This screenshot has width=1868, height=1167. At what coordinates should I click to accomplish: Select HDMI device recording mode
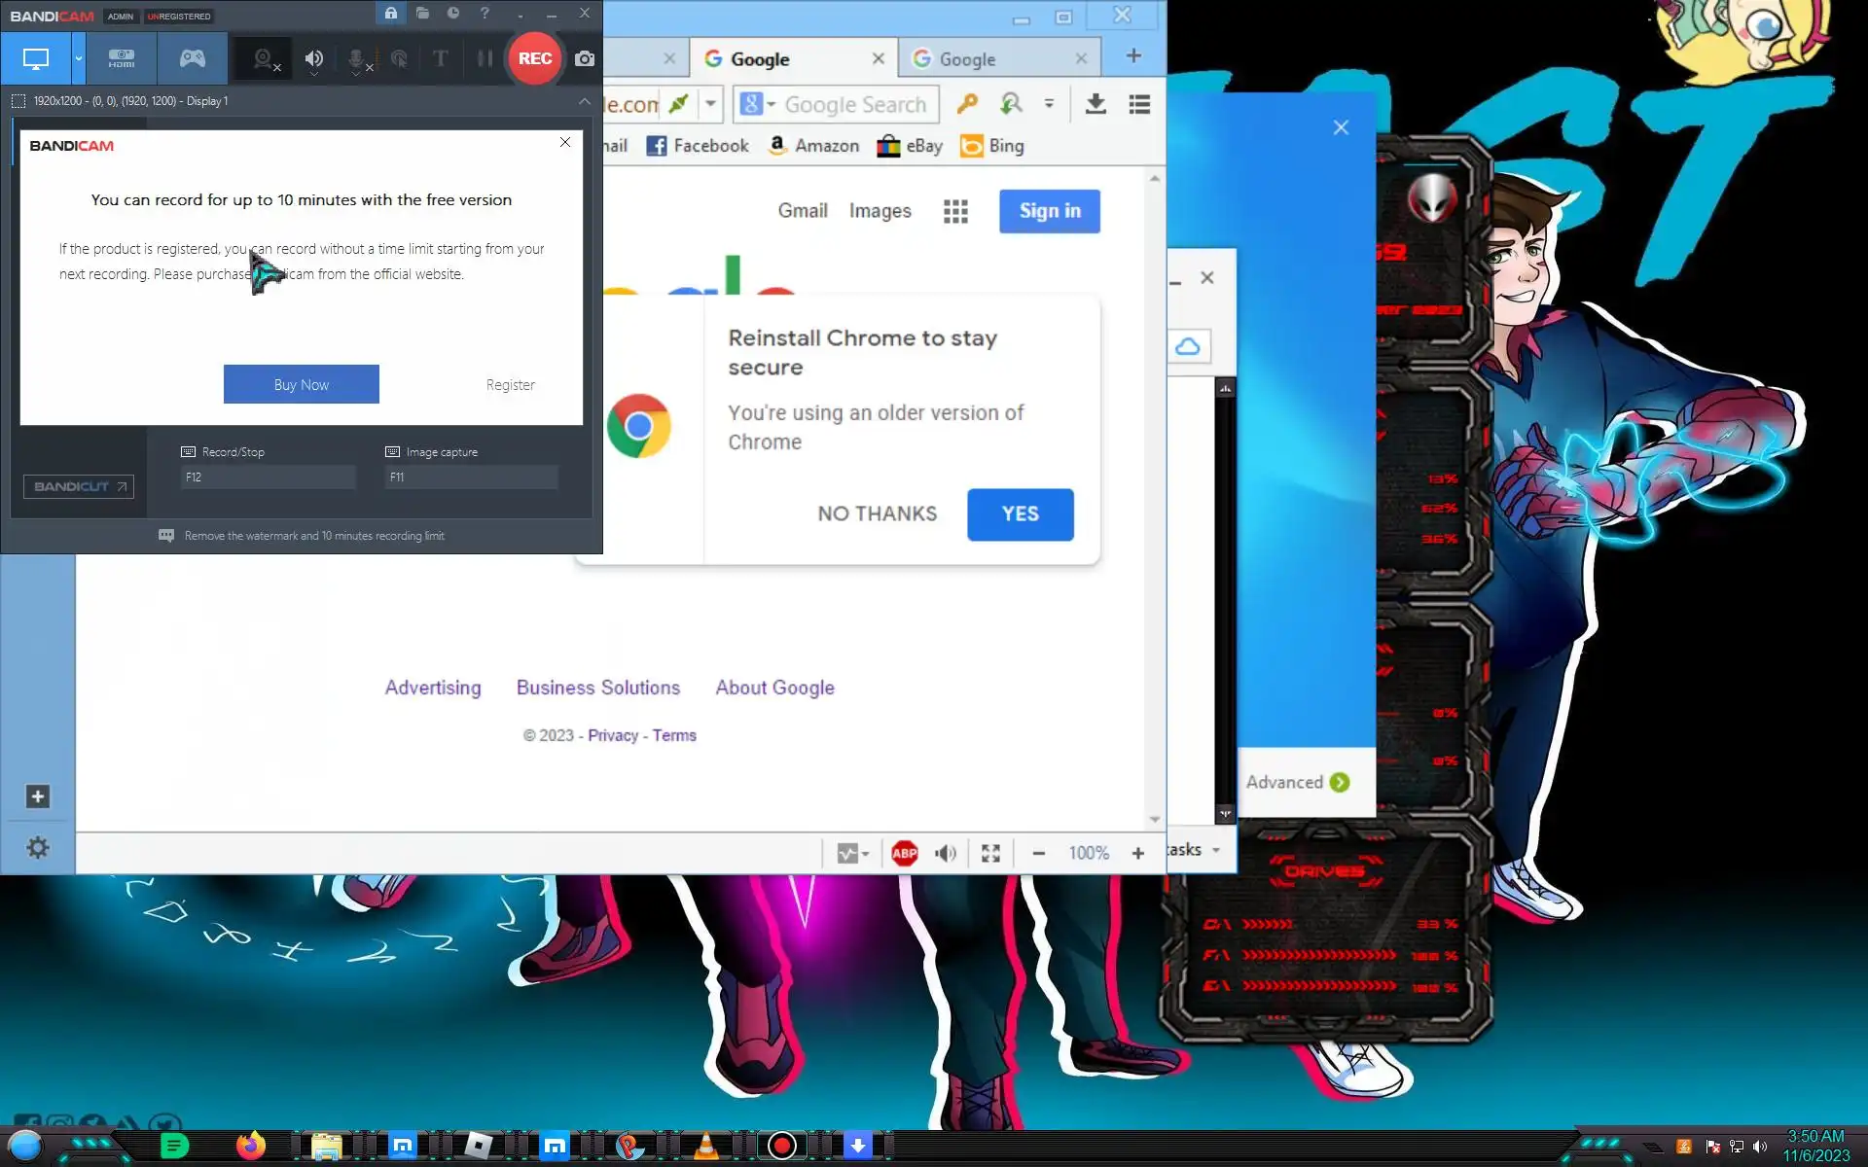coord(122,58)
